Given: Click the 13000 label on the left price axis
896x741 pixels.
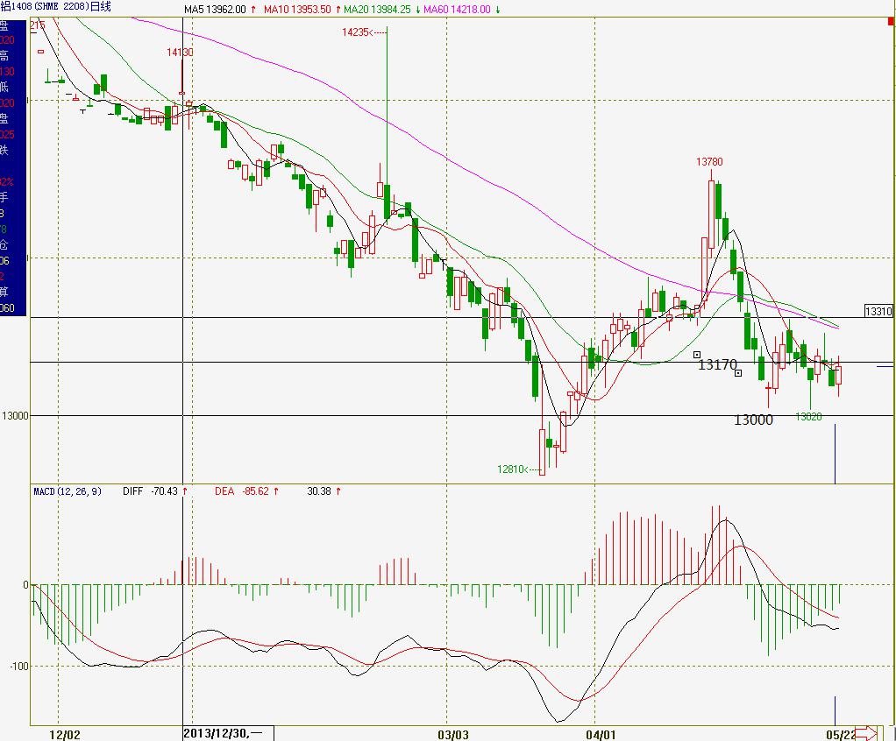Looking at the screenshot, I should tap(16, 415).
